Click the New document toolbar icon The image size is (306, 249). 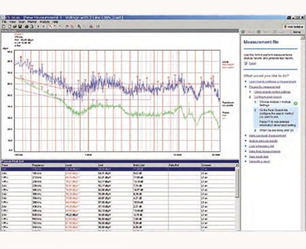point(3,27)
